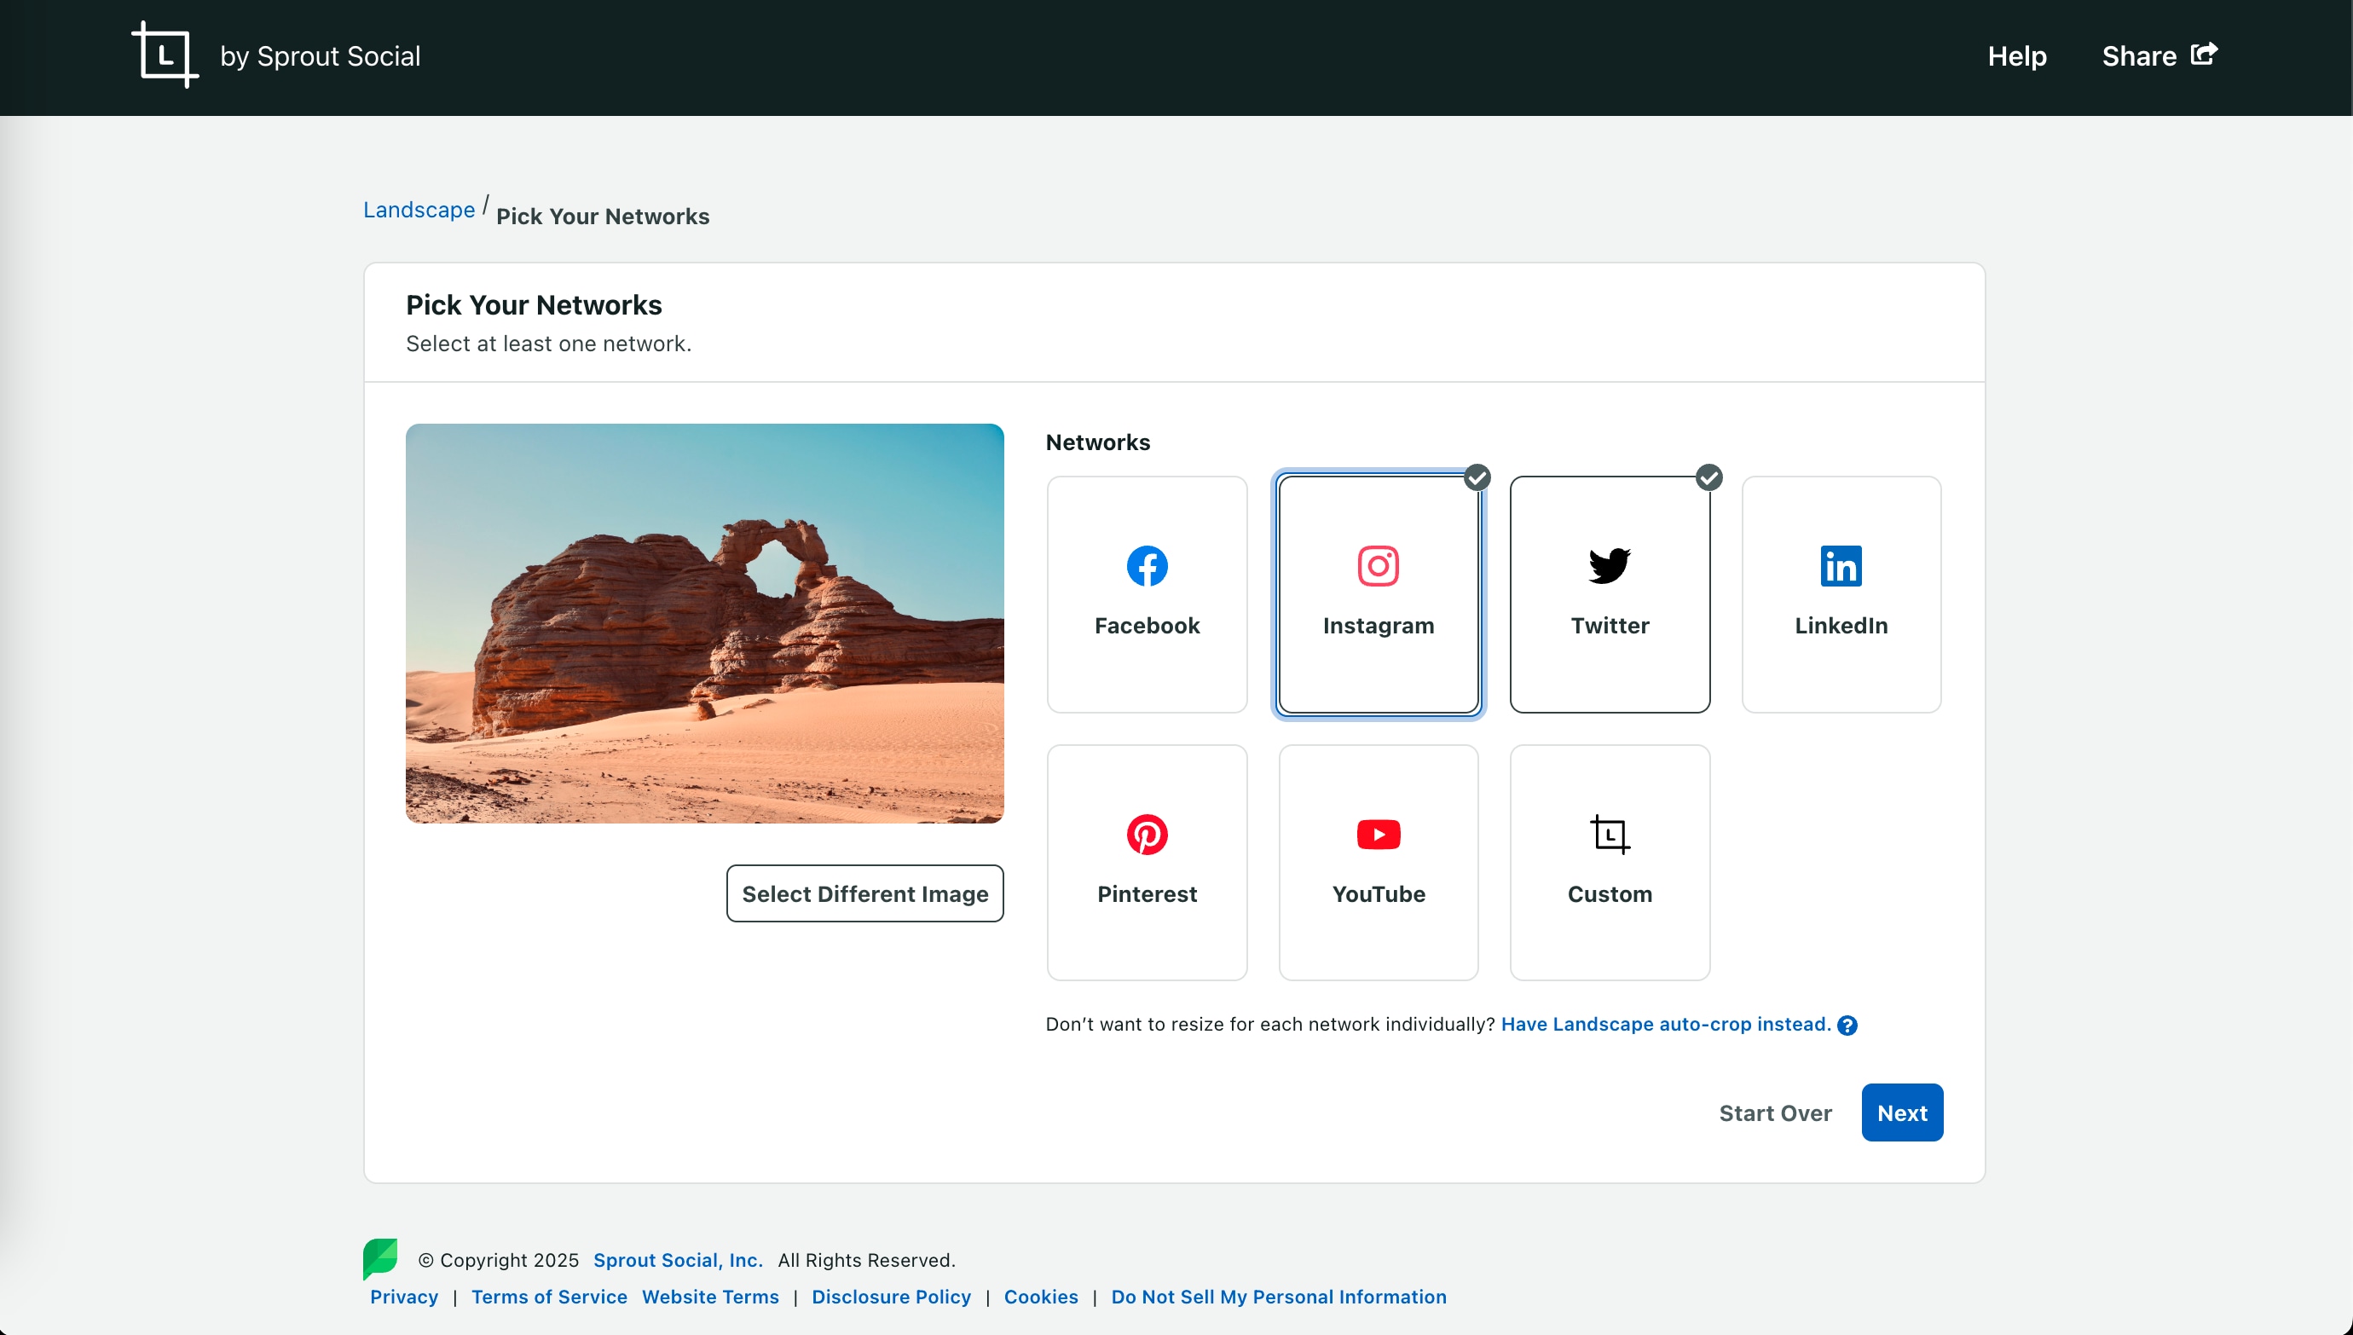Uncheck the Twitter selected checkmark badge
Screen dimensions: 2353x1335
pos(1708,477)
